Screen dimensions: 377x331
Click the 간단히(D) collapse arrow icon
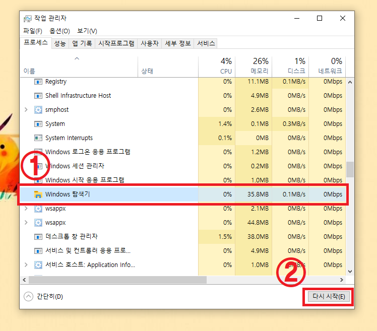coord(28,296)
